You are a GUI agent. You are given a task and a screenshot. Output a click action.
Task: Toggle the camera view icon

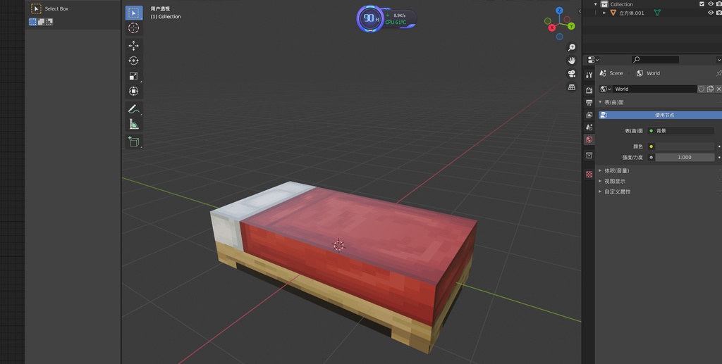coord(571,74)
